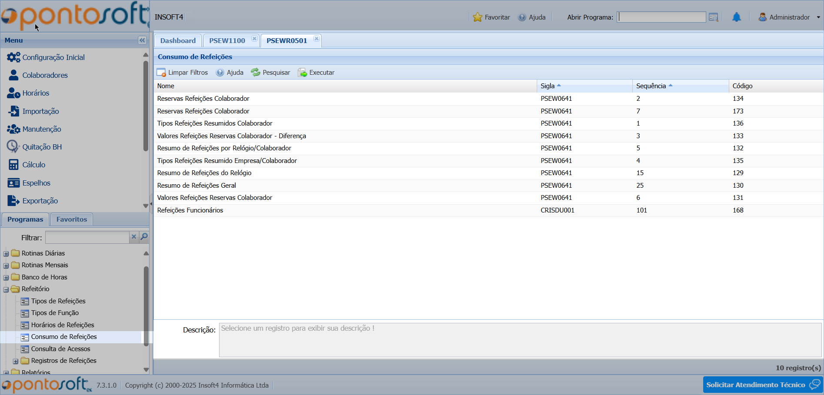This screenshot has height=395, width=824.
Task: Click the Pesquisar toolbar icon
Action: (x=256, y=73)
